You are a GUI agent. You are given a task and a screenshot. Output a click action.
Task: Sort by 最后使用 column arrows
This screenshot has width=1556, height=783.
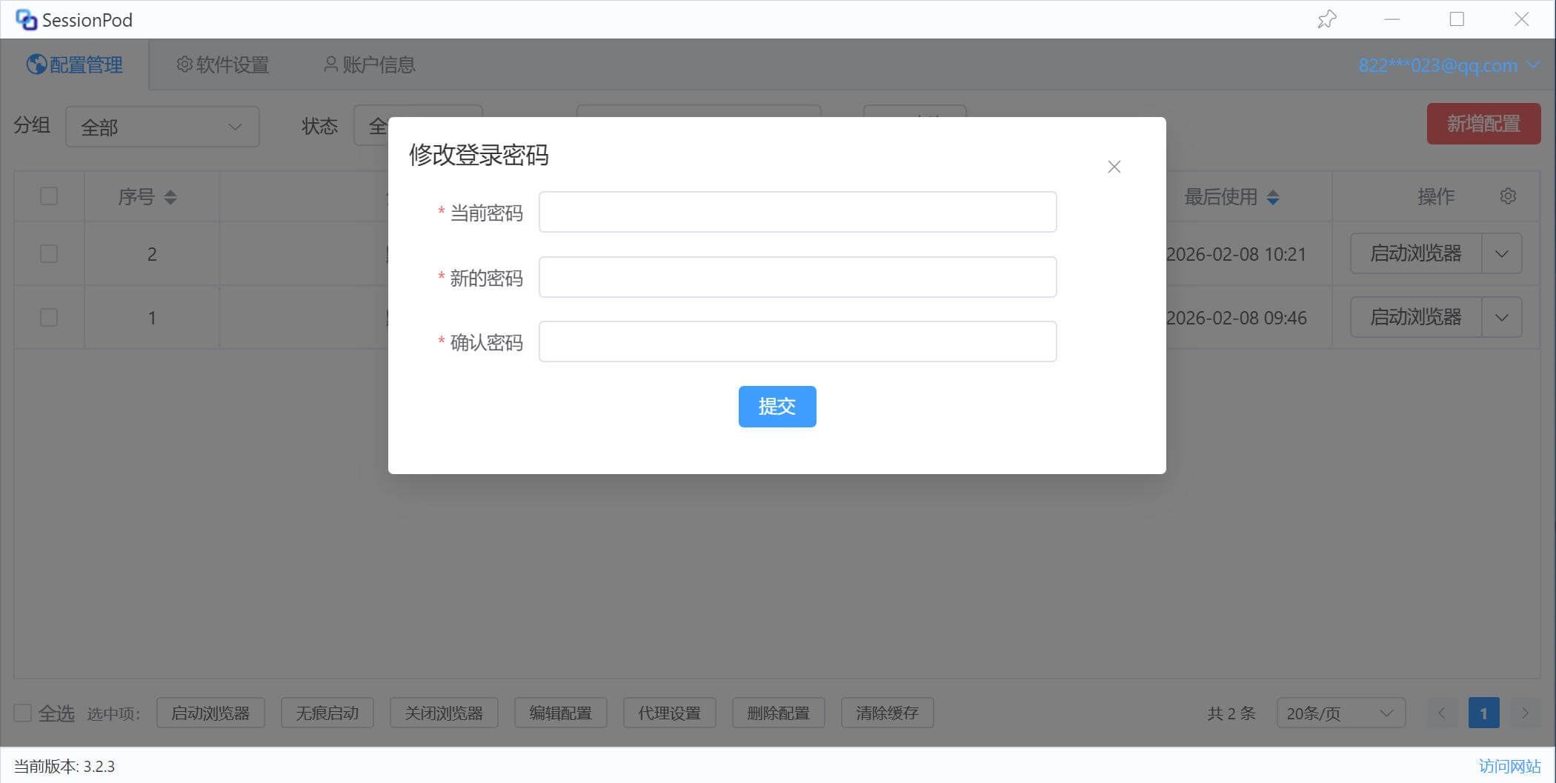tap(1273, 197)
